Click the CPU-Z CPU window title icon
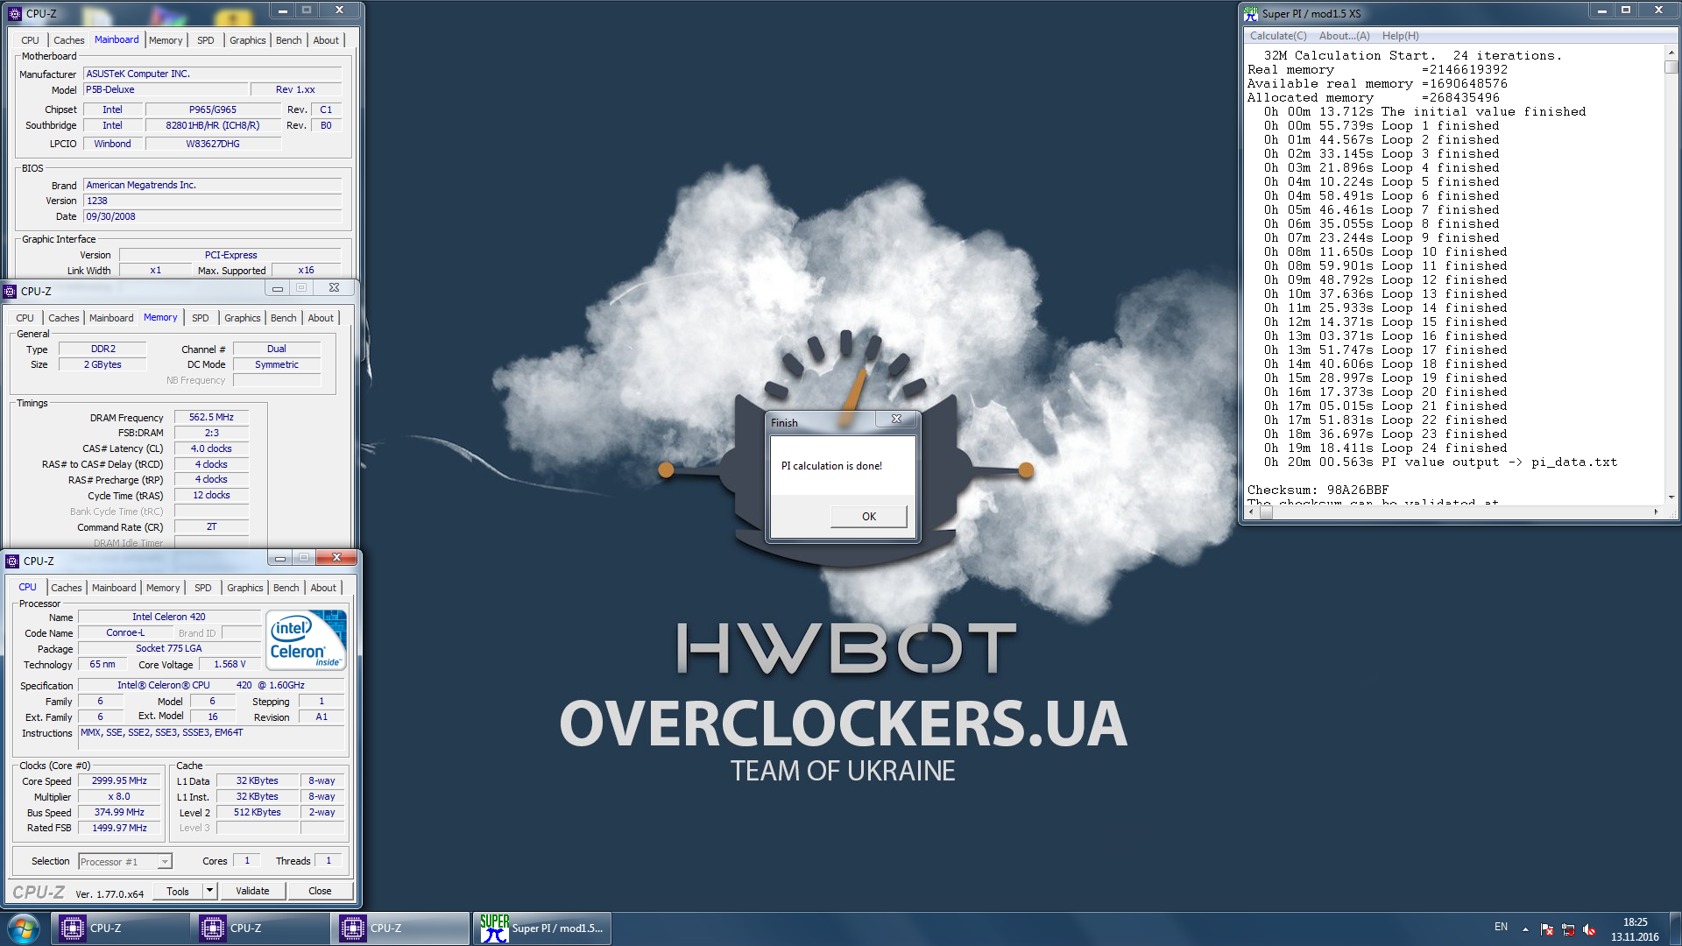The height and width of the screenshot is (946, 1682). point(12,561)
